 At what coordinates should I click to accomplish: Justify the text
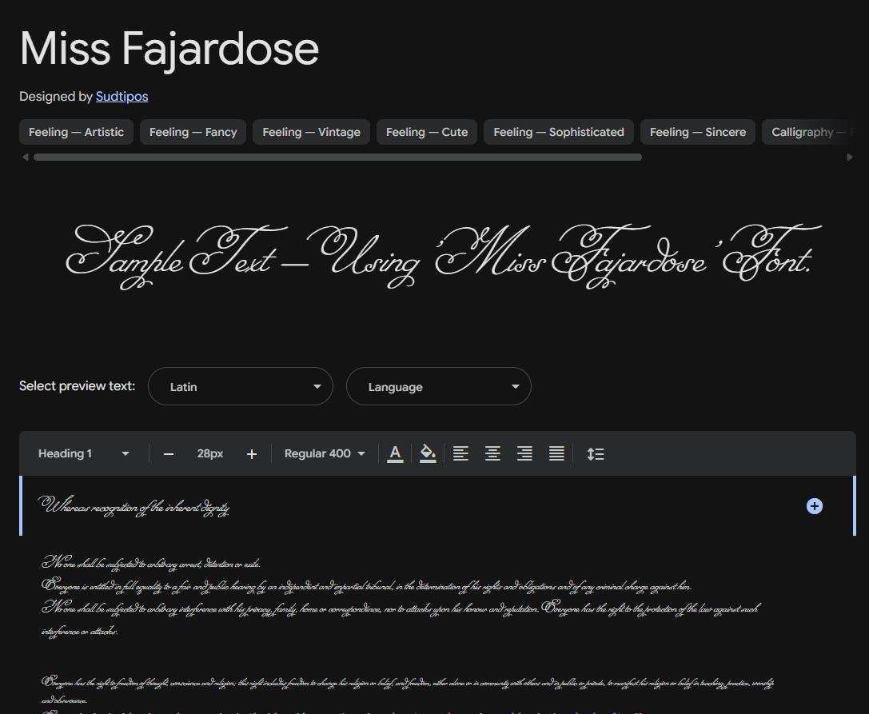tap(557, 453)
